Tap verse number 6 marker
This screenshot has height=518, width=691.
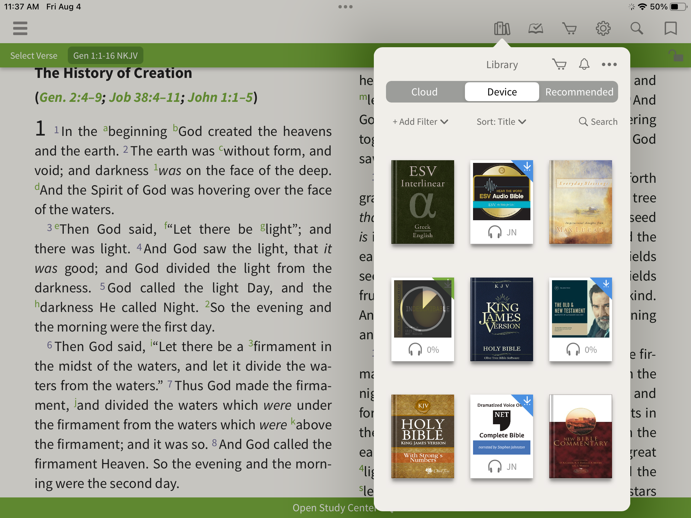coord(49,345)
